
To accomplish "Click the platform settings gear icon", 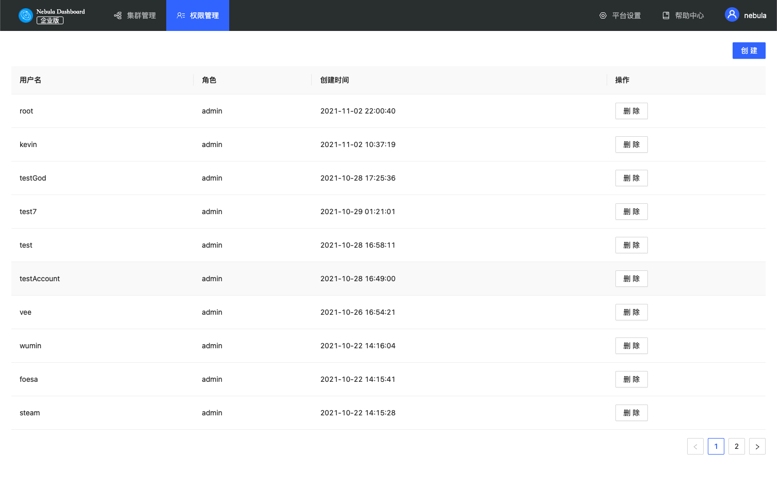I will 602,15.
